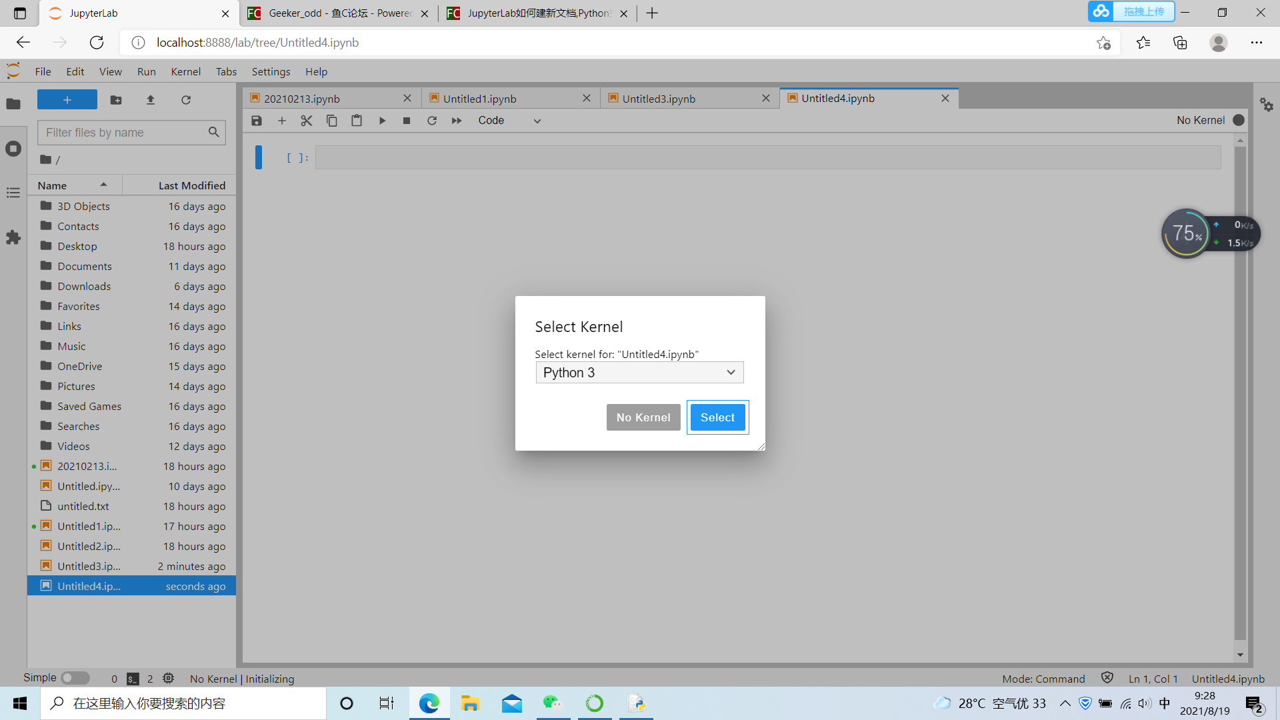Screen dimensions: 1280x720
Task: Click No Kernel label in notebook toolbar
Action: coord(1201,121)
